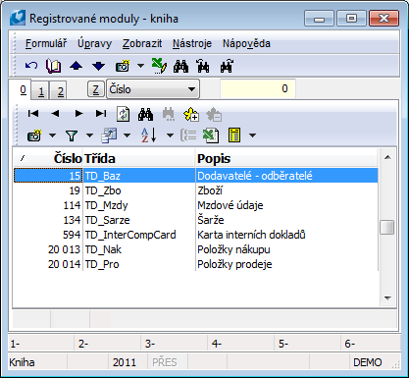The width and height of the screenshot is (409, 378).
Task: Open the Číslo combo box
Action: (x=153, y=89)
